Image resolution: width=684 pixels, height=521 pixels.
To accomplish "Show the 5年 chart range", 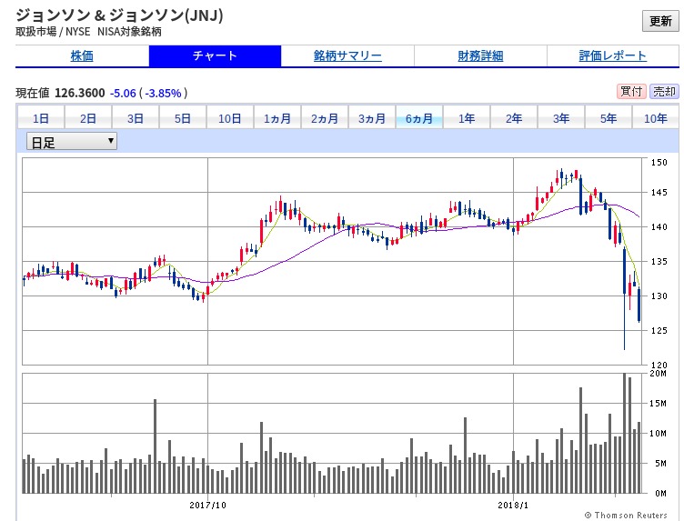I will pos(609,118).
